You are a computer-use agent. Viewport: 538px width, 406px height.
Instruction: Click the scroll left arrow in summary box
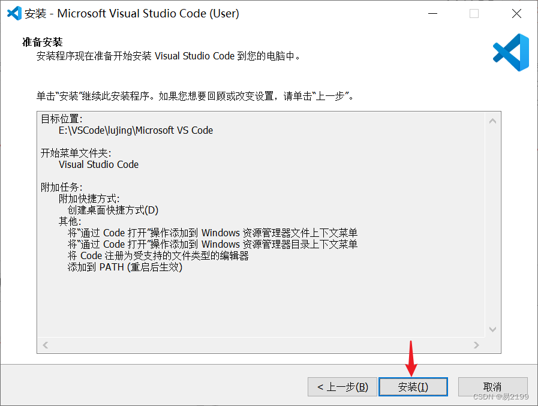(x=46, y=345)
